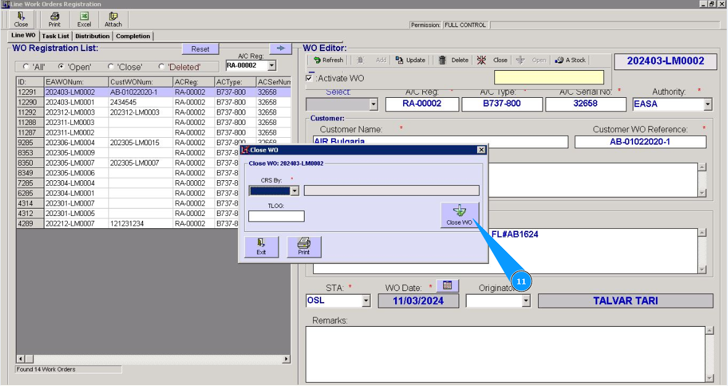Click the Open item in WO Editor toolbar

coord(531,60)
